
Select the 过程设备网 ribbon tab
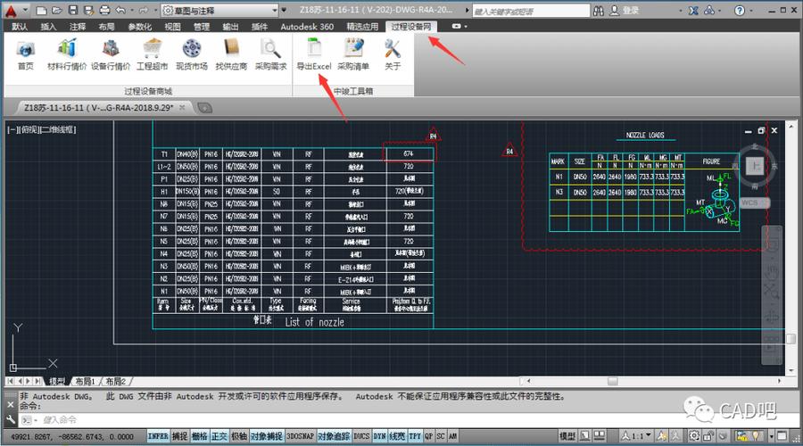click(411, 27)
